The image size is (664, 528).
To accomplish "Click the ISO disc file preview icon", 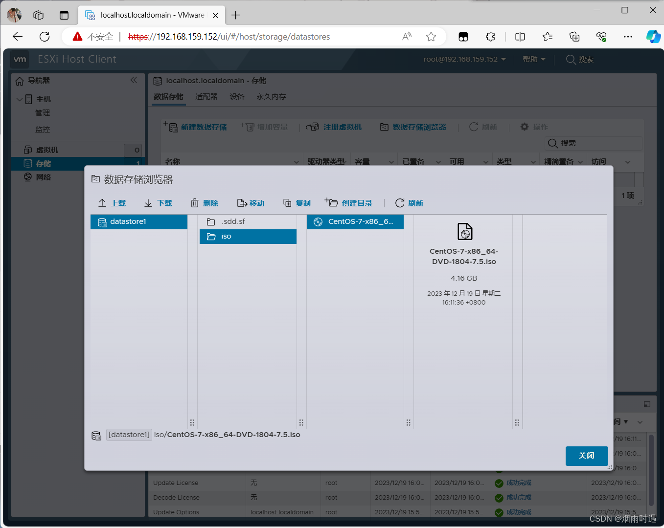I will click(x=465, y=231).
